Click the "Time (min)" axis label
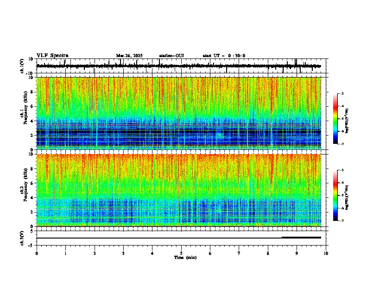This screenshot has width=367, height=284. pos(185,258)
